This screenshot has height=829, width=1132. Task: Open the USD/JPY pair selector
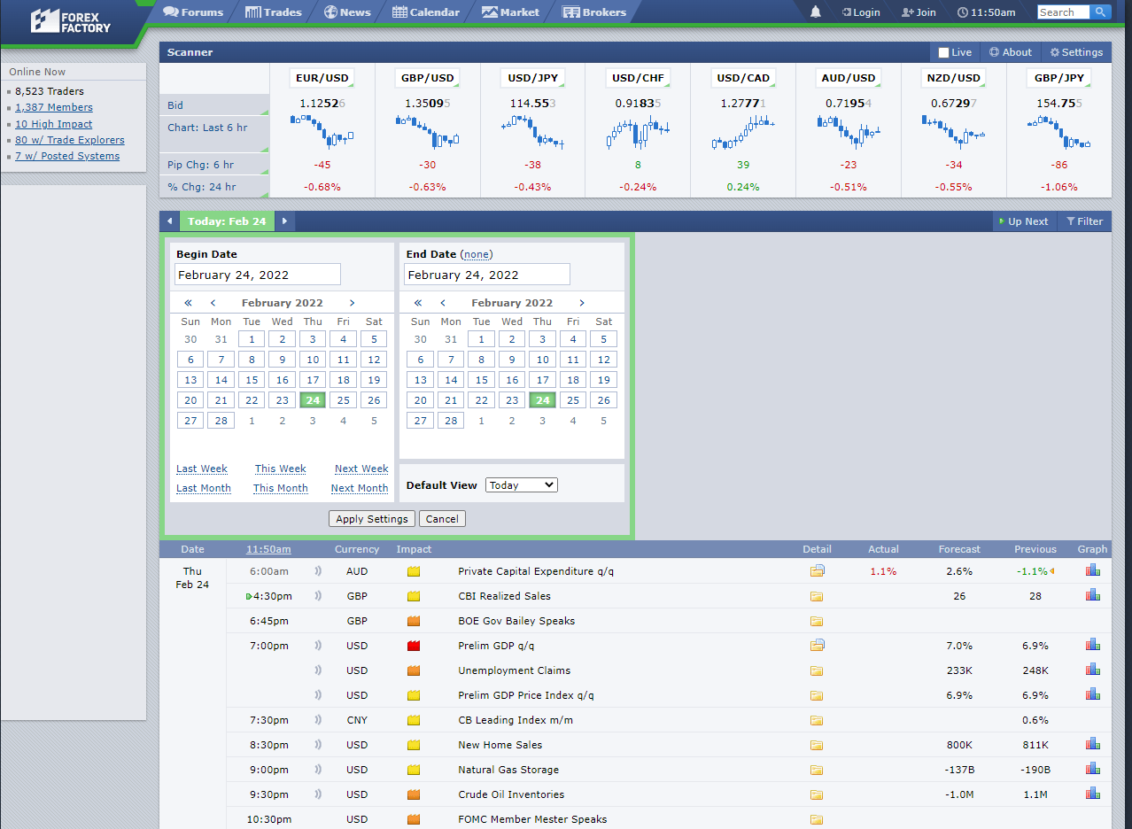point(532,78)
